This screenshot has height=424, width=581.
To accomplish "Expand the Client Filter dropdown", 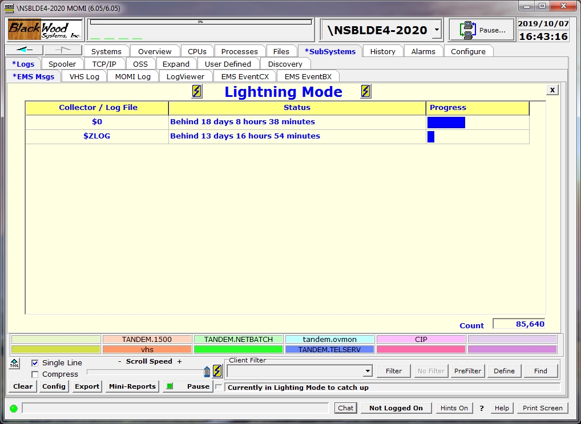I will [x=367, y=372].
